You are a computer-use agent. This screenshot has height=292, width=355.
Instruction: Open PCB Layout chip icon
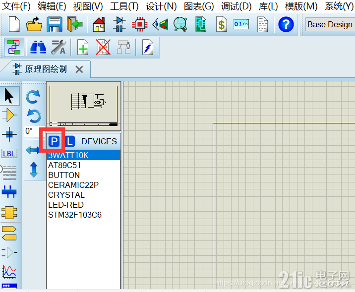tap(140, 24)
